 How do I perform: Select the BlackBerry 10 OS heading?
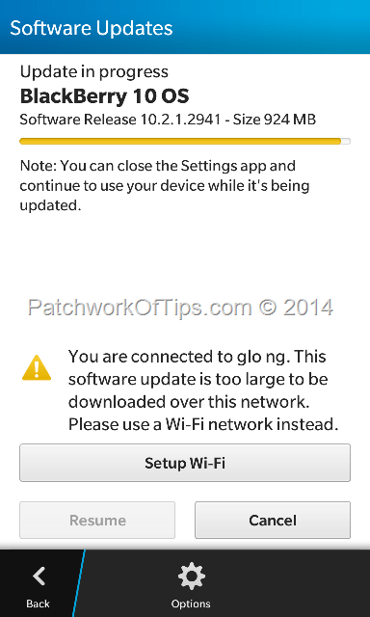pos(104,96)
